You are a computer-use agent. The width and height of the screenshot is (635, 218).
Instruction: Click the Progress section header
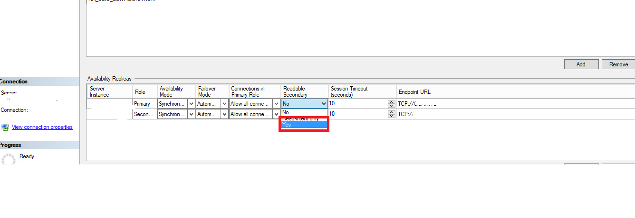coord(39,145)
